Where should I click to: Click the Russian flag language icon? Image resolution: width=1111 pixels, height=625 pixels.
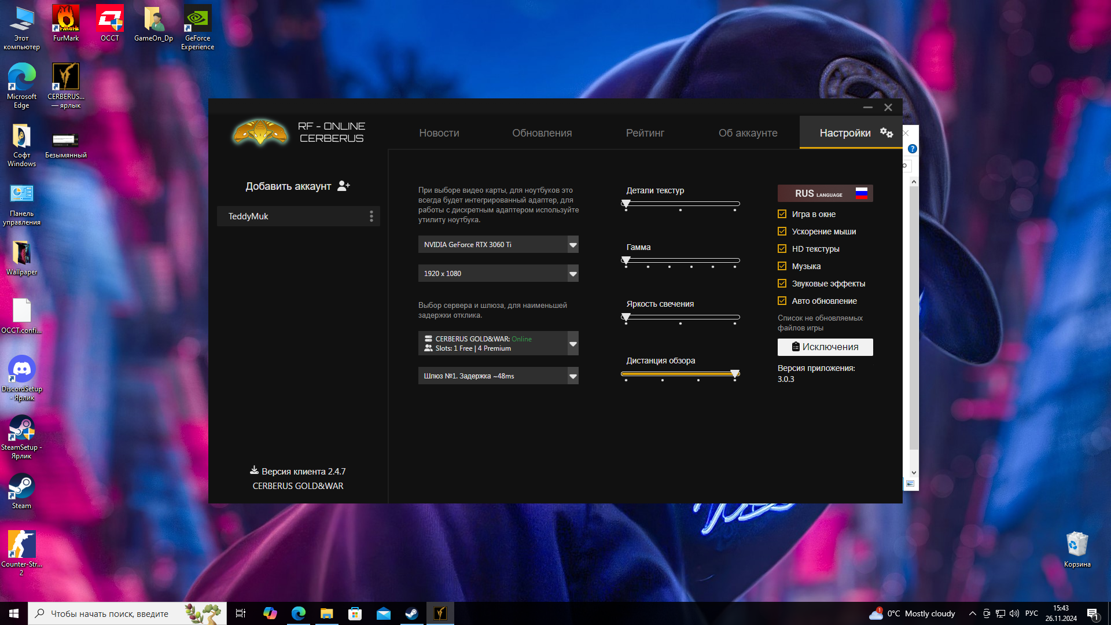pos(862,193)
